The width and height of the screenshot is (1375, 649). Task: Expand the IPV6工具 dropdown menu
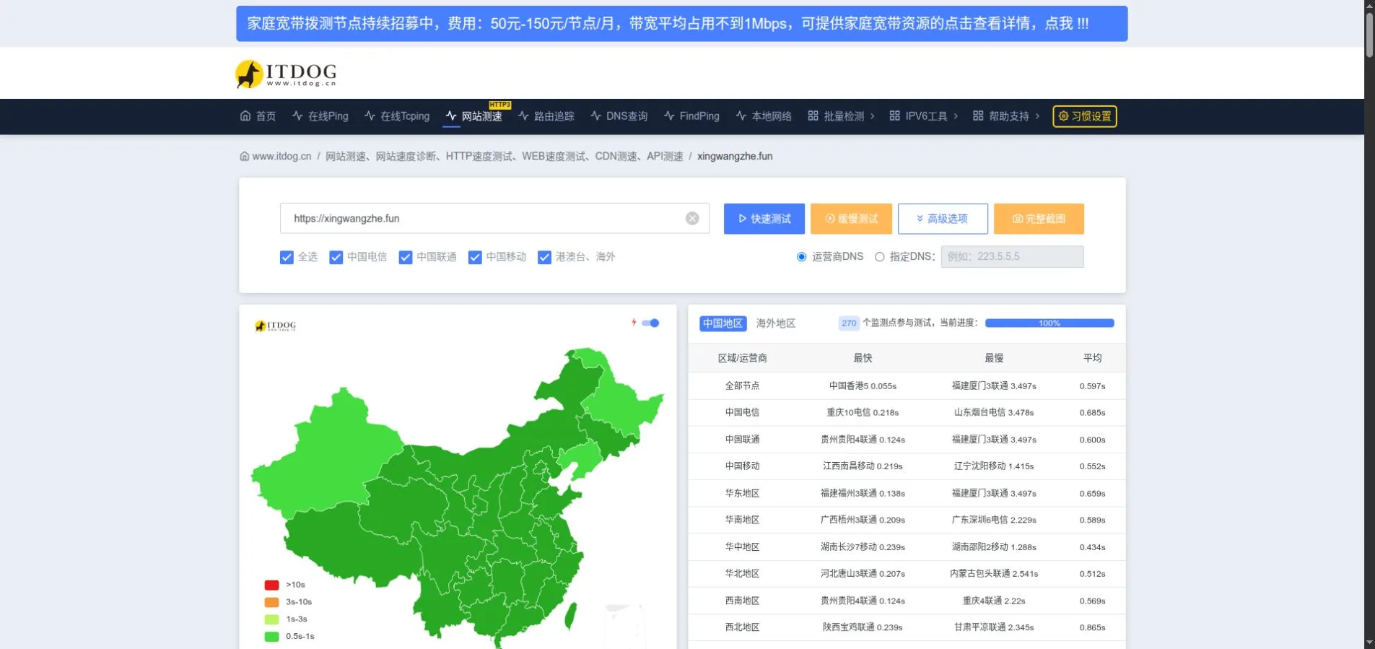(x=924, y=116)
